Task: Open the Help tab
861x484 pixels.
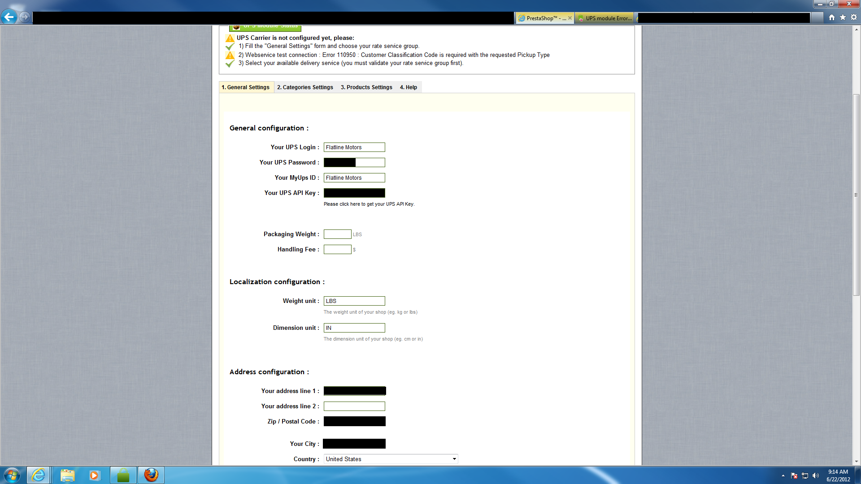Action: [x=408, y=87]
